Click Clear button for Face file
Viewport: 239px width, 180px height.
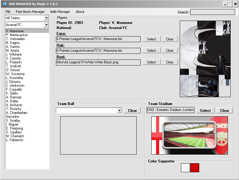(170, 39)
